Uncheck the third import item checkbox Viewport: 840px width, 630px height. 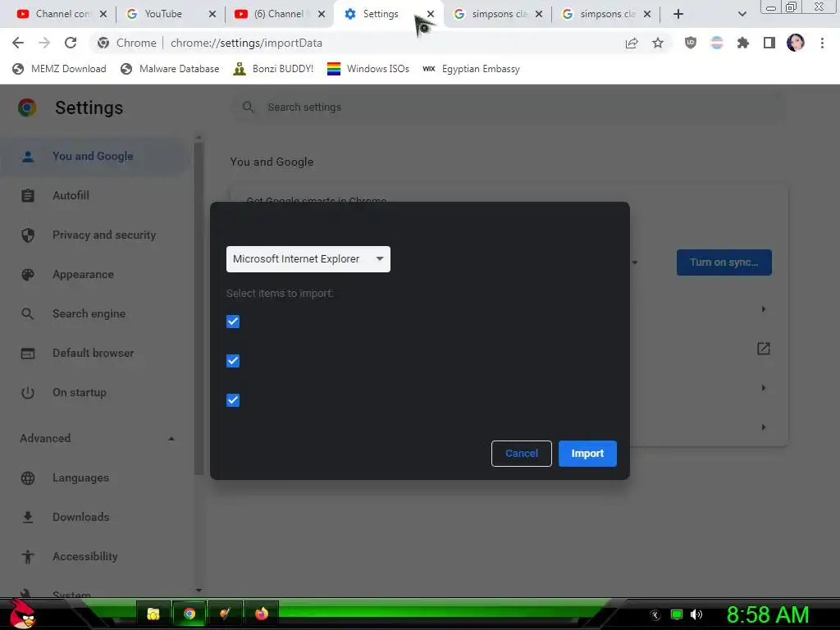coord(232,400)
